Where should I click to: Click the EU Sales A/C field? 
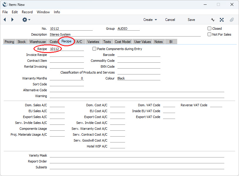pyautogui.click(x=57, y=111)
